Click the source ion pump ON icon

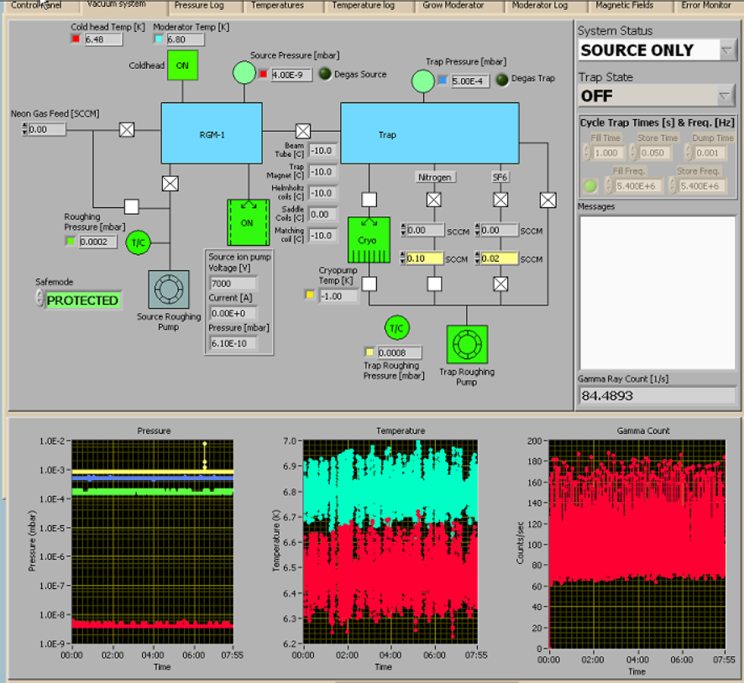[x=248, y=222]
